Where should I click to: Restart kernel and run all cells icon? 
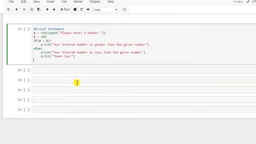(88, 10)
